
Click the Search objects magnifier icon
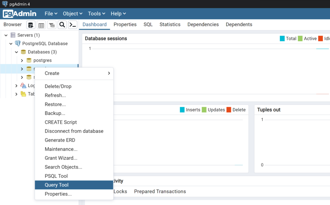[62, 25]
